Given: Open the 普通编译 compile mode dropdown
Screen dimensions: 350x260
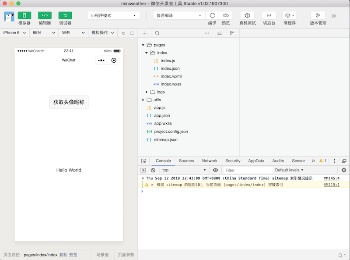Looking at the screenshot, I should (179, 15).
